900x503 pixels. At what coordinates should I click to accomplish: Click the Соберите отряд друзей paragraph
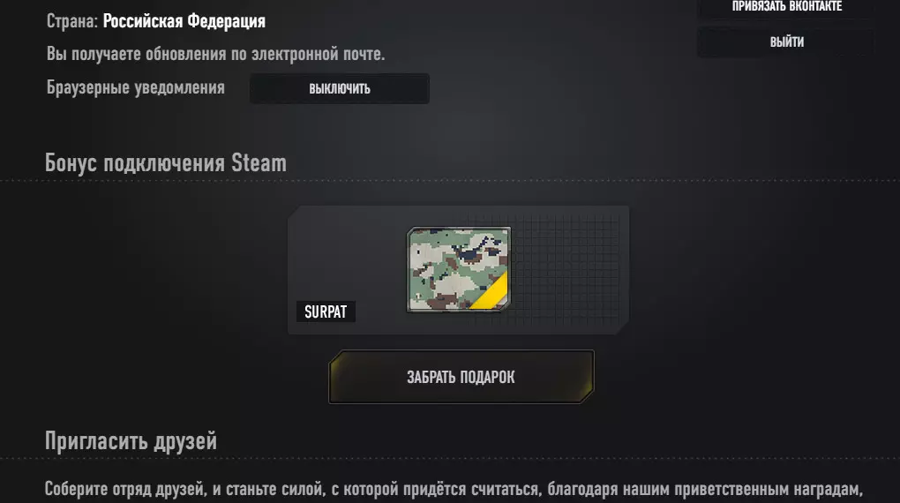[x=454, y=489]
